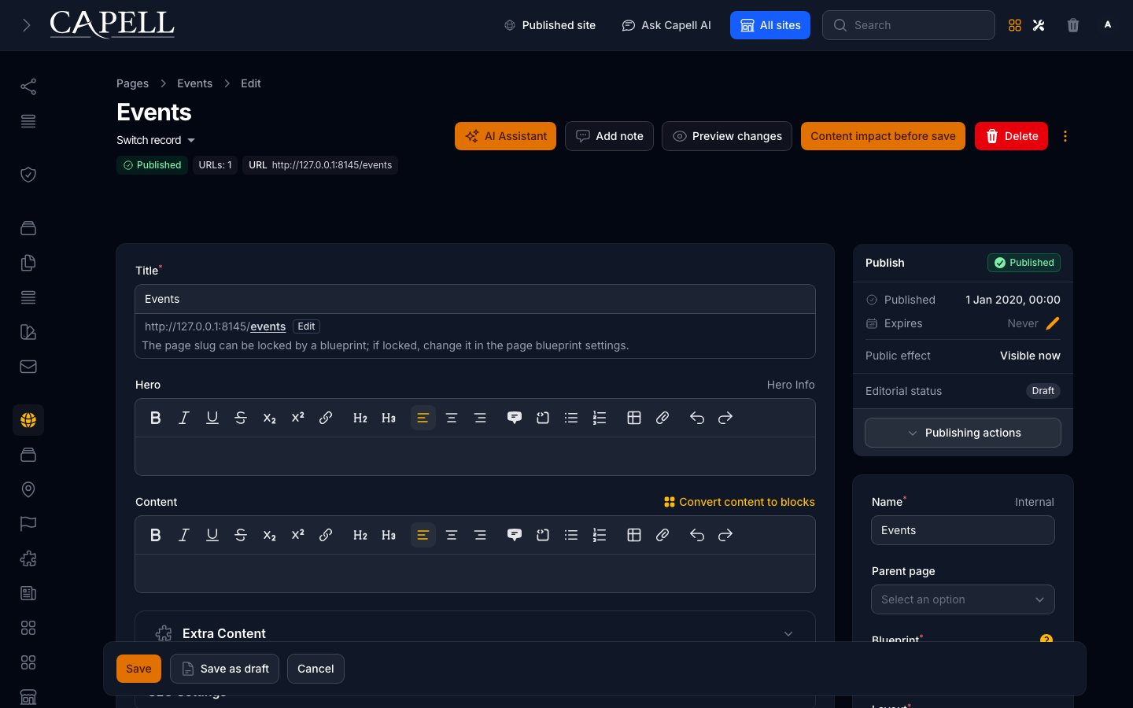
Task: Open the Parent page select dropdown
Action: [x=963, y=599]
